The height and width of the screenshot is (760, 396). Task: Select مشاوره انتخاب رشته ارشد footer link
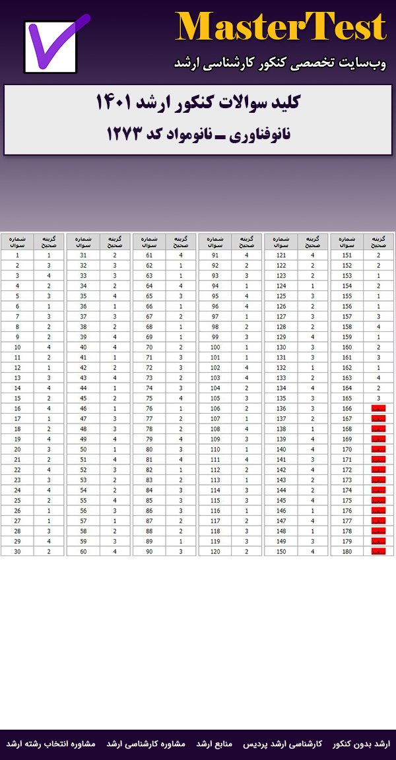click(51, 744)
